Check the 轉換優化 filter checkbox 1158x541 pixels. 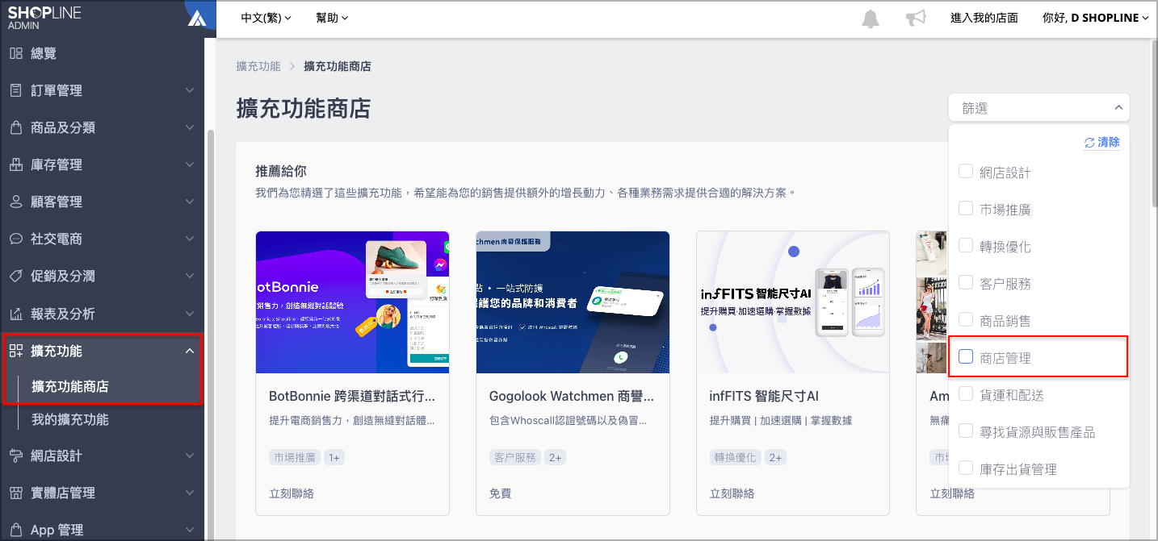pyautogui.click(x=965, y=246)
